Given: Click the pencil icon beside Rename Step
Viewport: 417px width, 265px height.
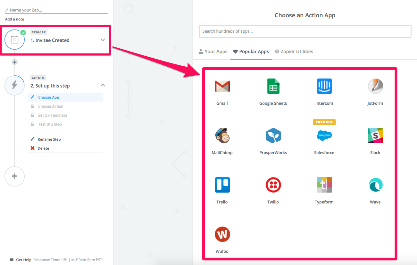Looking at the screenshot, I should pos(32,139).
